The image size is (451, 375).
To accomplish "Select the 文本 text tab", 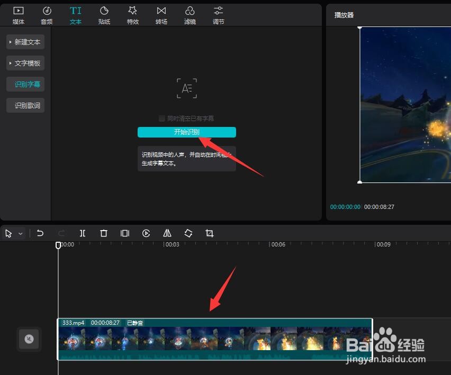I will [x=75, y=15].
